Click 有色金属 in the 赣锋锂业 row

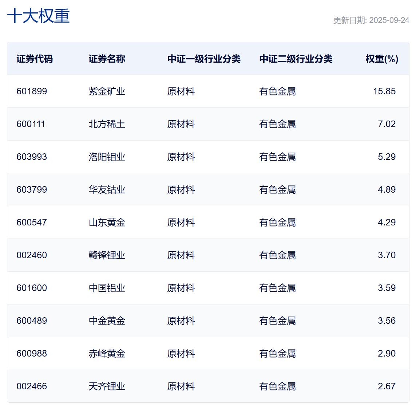(x=277, y=255)
